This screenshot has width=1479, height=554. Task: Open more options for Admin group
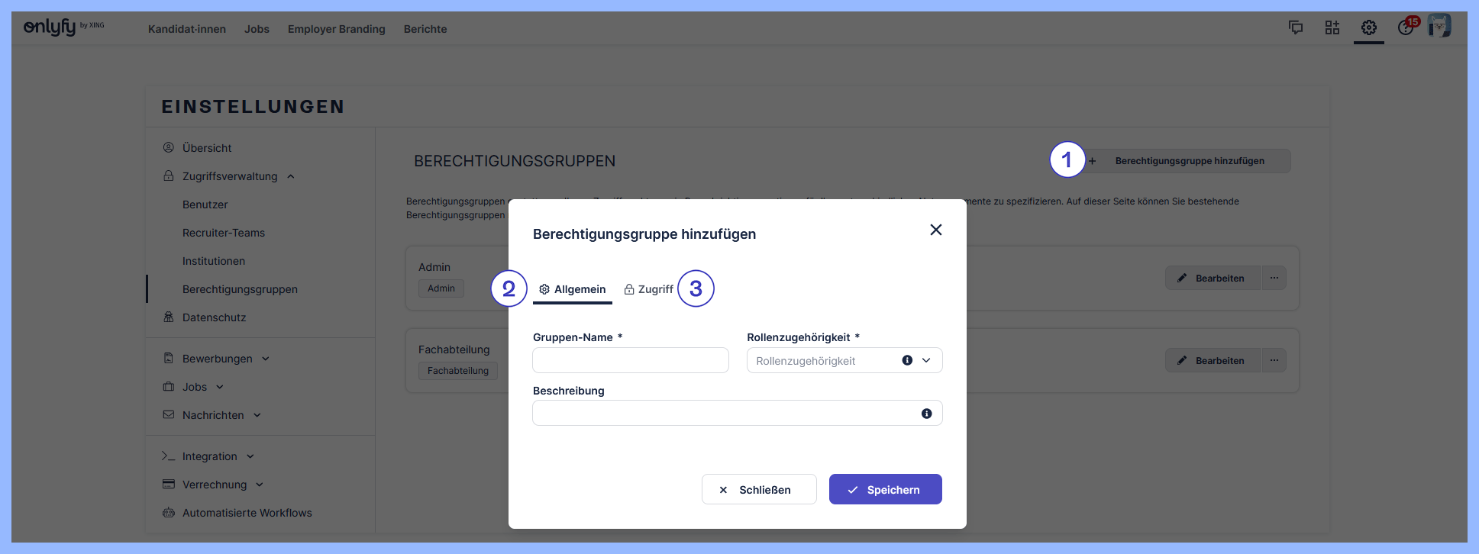click(x=1274, y=278)
